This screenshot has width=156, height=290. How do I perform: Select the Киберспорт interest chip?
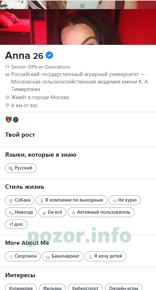(85, 287)
